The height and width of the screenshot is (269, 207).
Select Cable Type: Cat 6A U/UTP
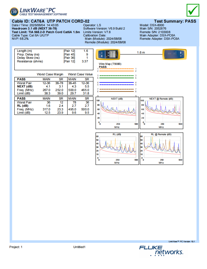30,36
